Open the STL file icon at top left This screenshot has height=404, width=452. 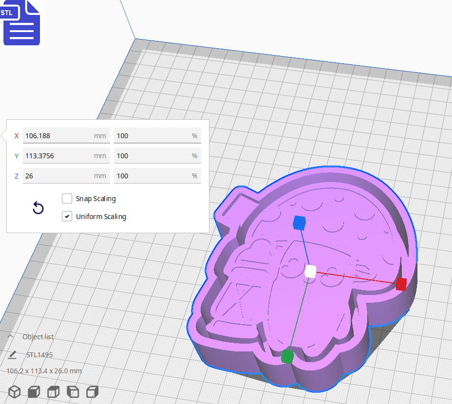click(x=21, y=23)
